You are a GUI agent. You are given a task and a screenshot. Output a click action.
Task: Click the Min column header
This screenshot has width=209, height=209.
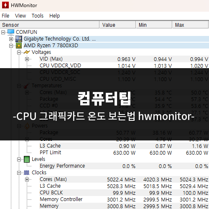[154, 25]
